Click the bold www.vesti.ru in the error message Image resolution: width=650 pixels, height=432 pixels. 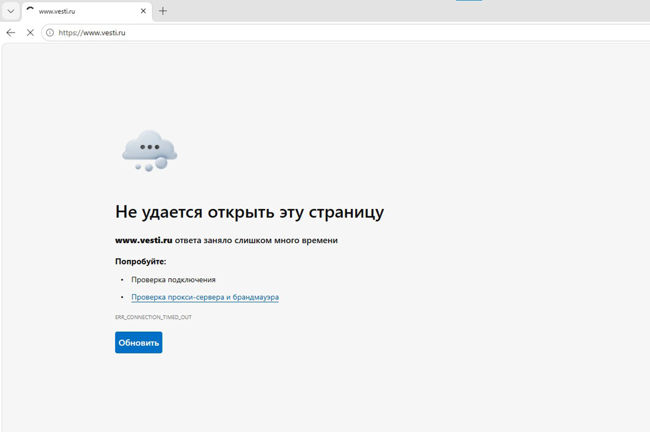pos(144,240)
